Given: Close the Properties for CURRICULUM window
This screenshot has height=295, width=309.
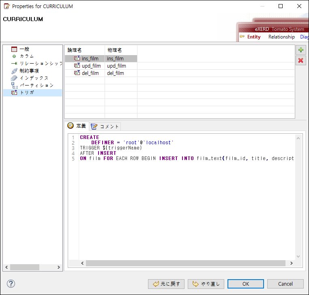Looking at the screenshot, I should click(x=299, y=6).
